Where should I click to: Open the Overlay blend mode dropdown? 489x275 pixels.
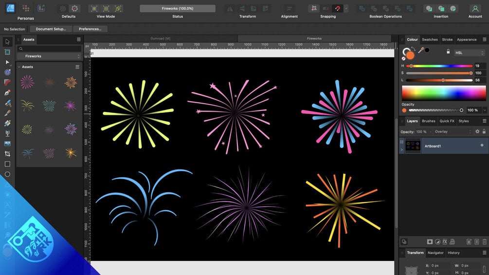(x=453, y=131)
